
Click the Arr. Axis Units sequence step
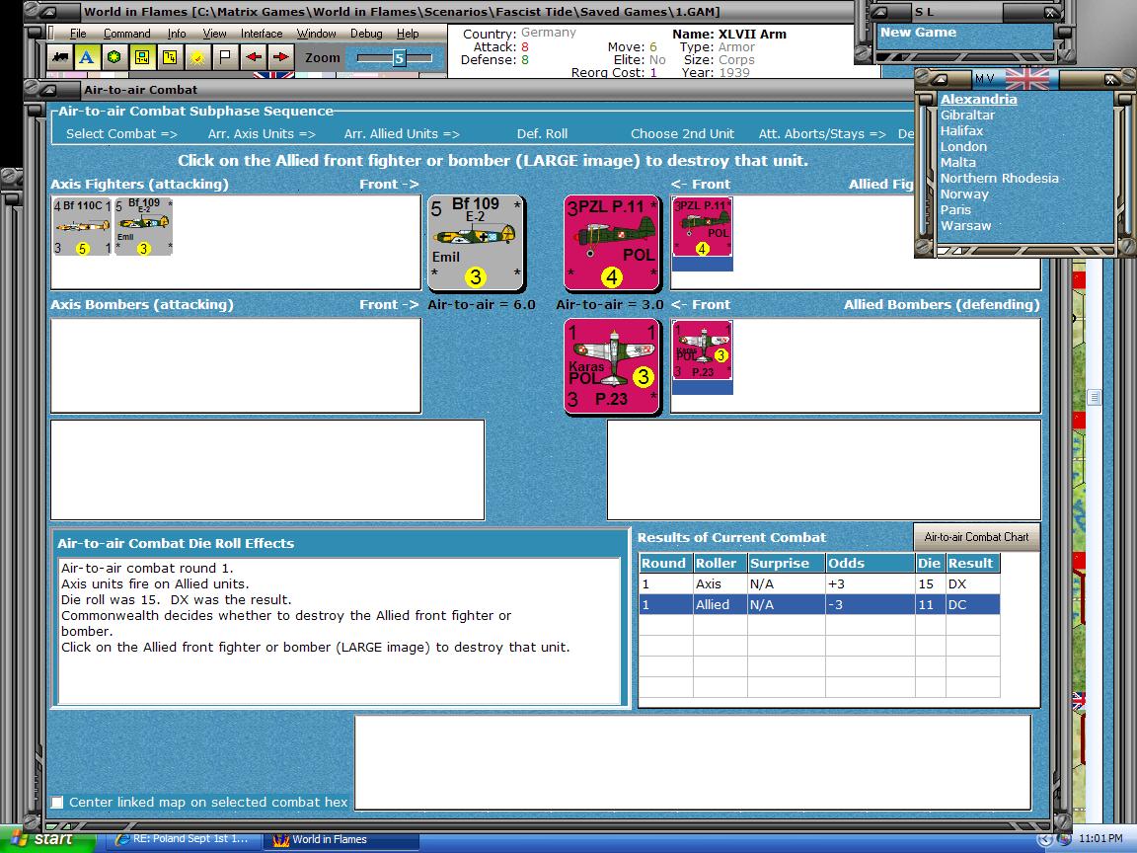coord(261,133)
